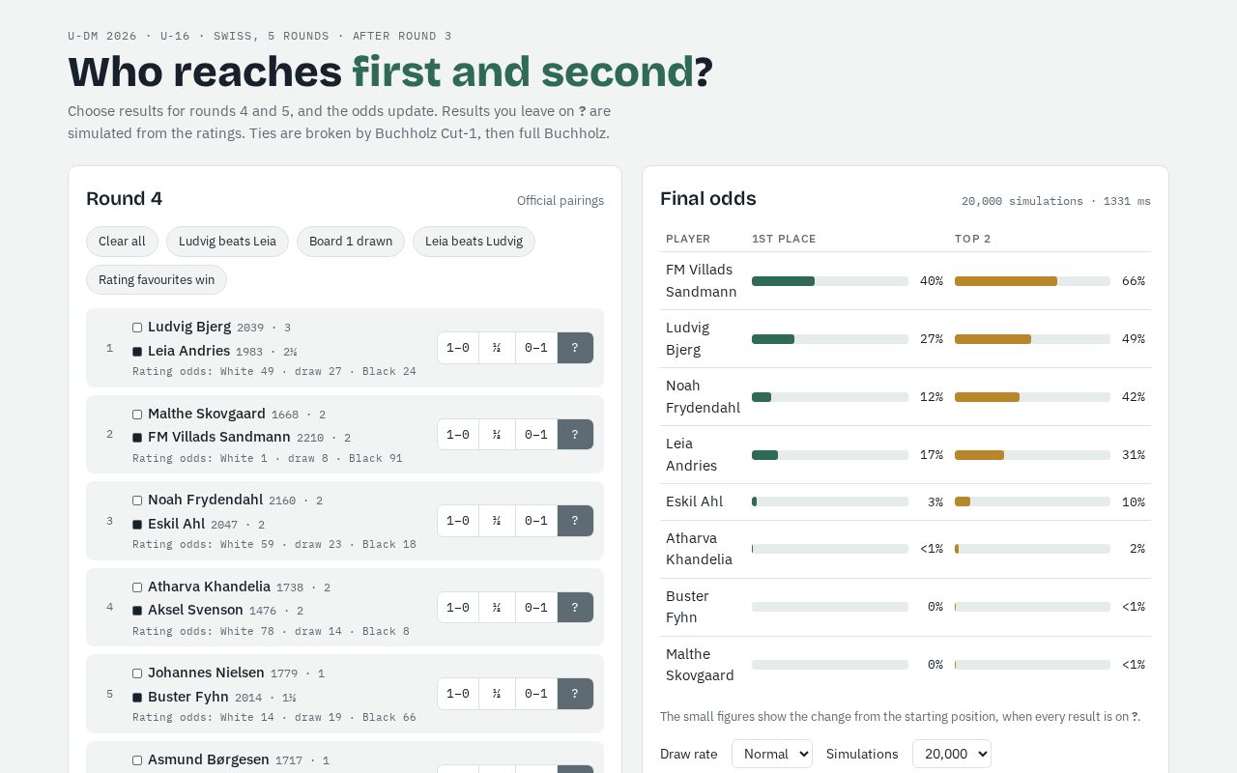The height and width of the screenshot is (773, 1237).
Task: Reset board 4 result to unknown
Action: 575,608
